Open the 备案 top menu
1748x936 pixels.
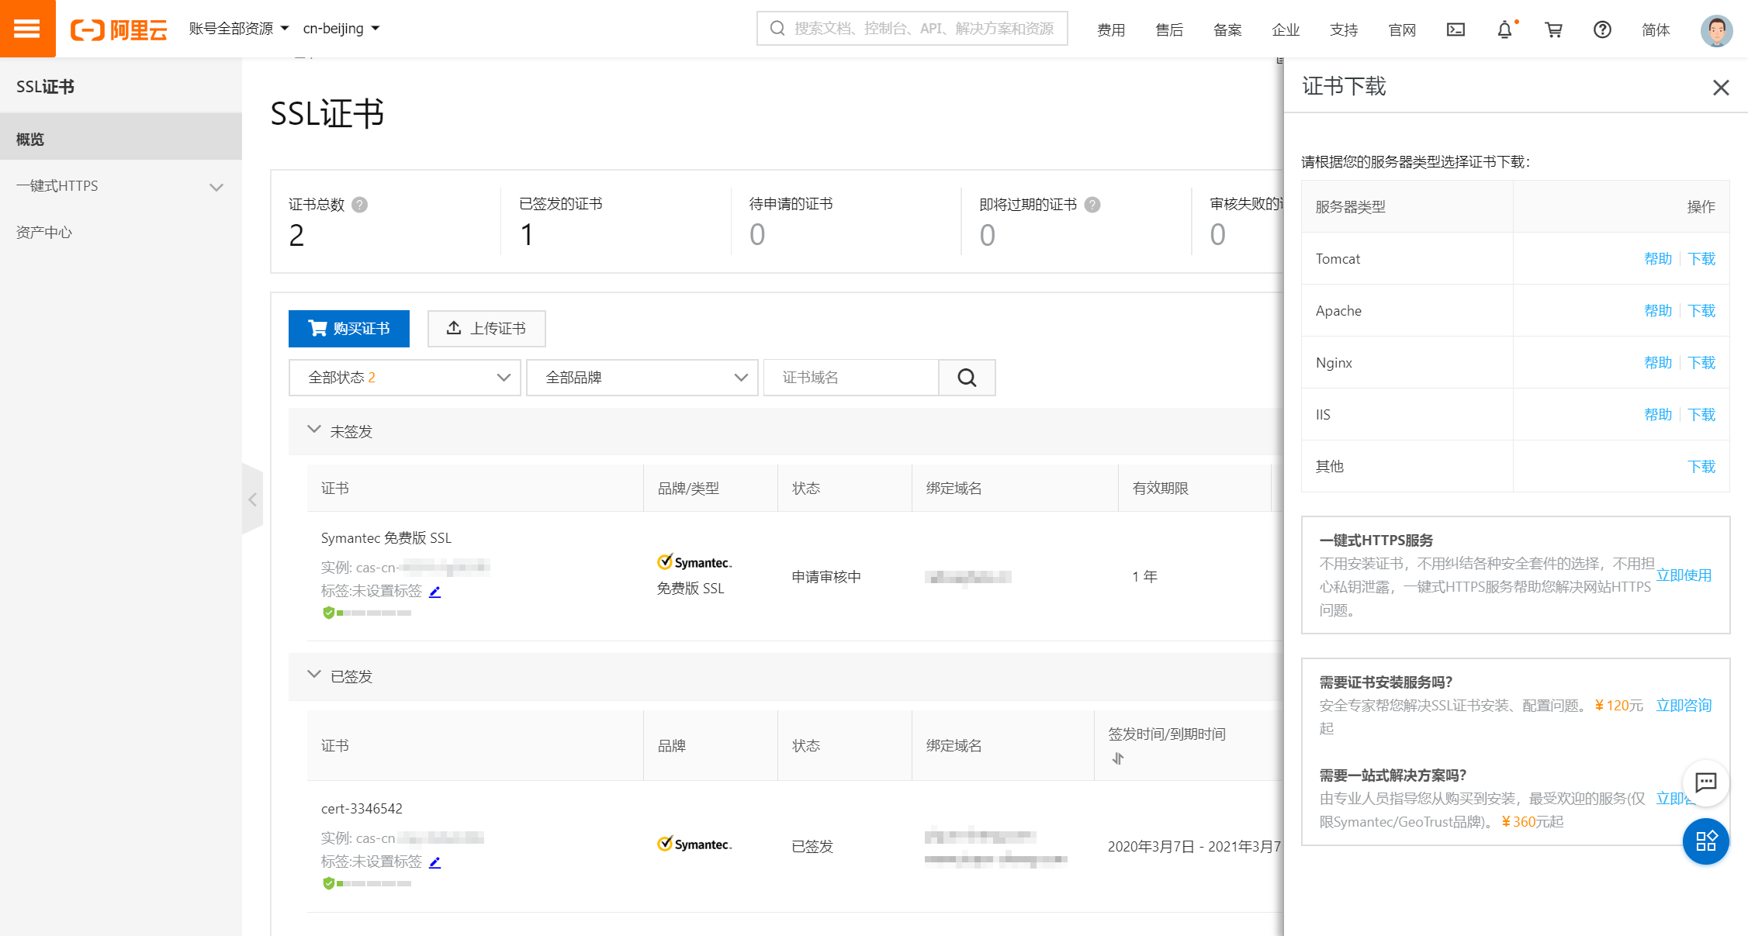click(x=1227, y=30)
